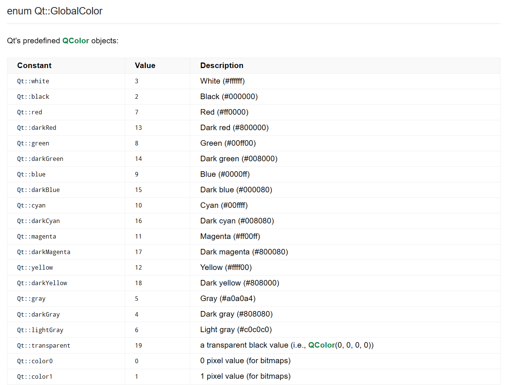Viewport: 522px width, 385px height.
Task: Click the Qt::lightGray constant name
Action: 40,330
